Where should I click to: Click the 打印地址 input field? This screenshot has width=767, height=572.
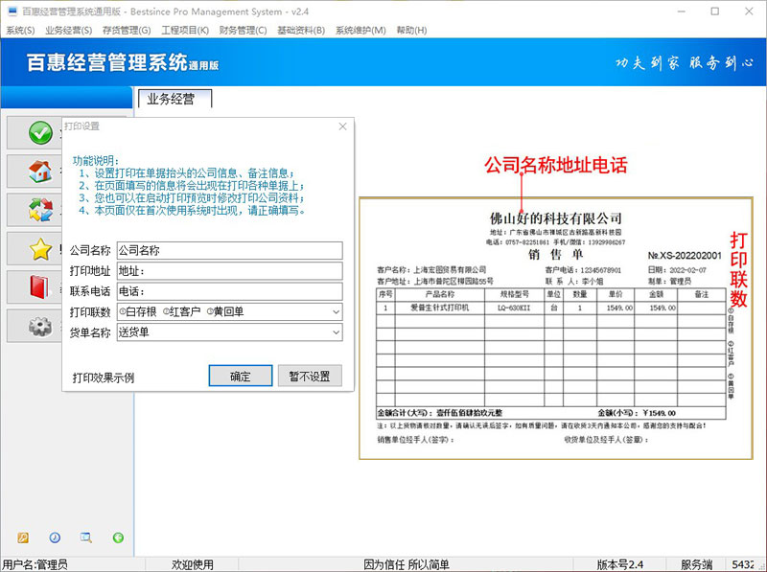[229, 271]
